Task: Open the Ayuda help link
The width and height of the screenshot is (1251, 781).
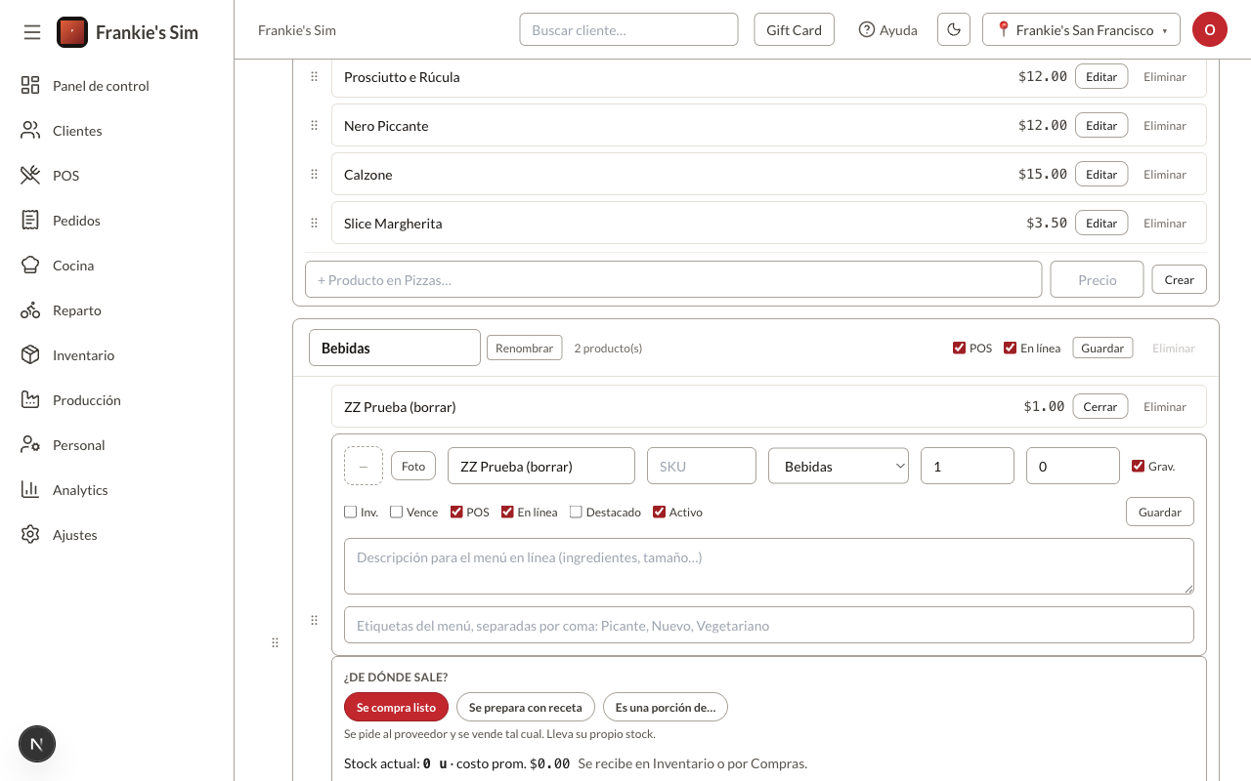Action: pos(887,30)
